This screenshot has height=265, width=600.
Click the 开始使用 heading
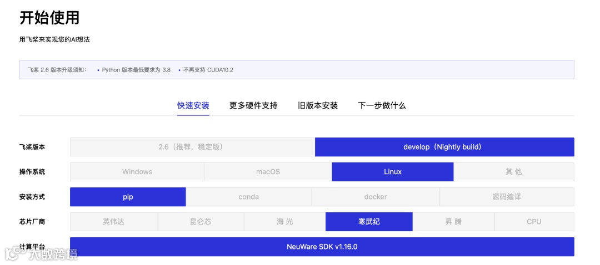pyautogui.click(x=49, y=18)
